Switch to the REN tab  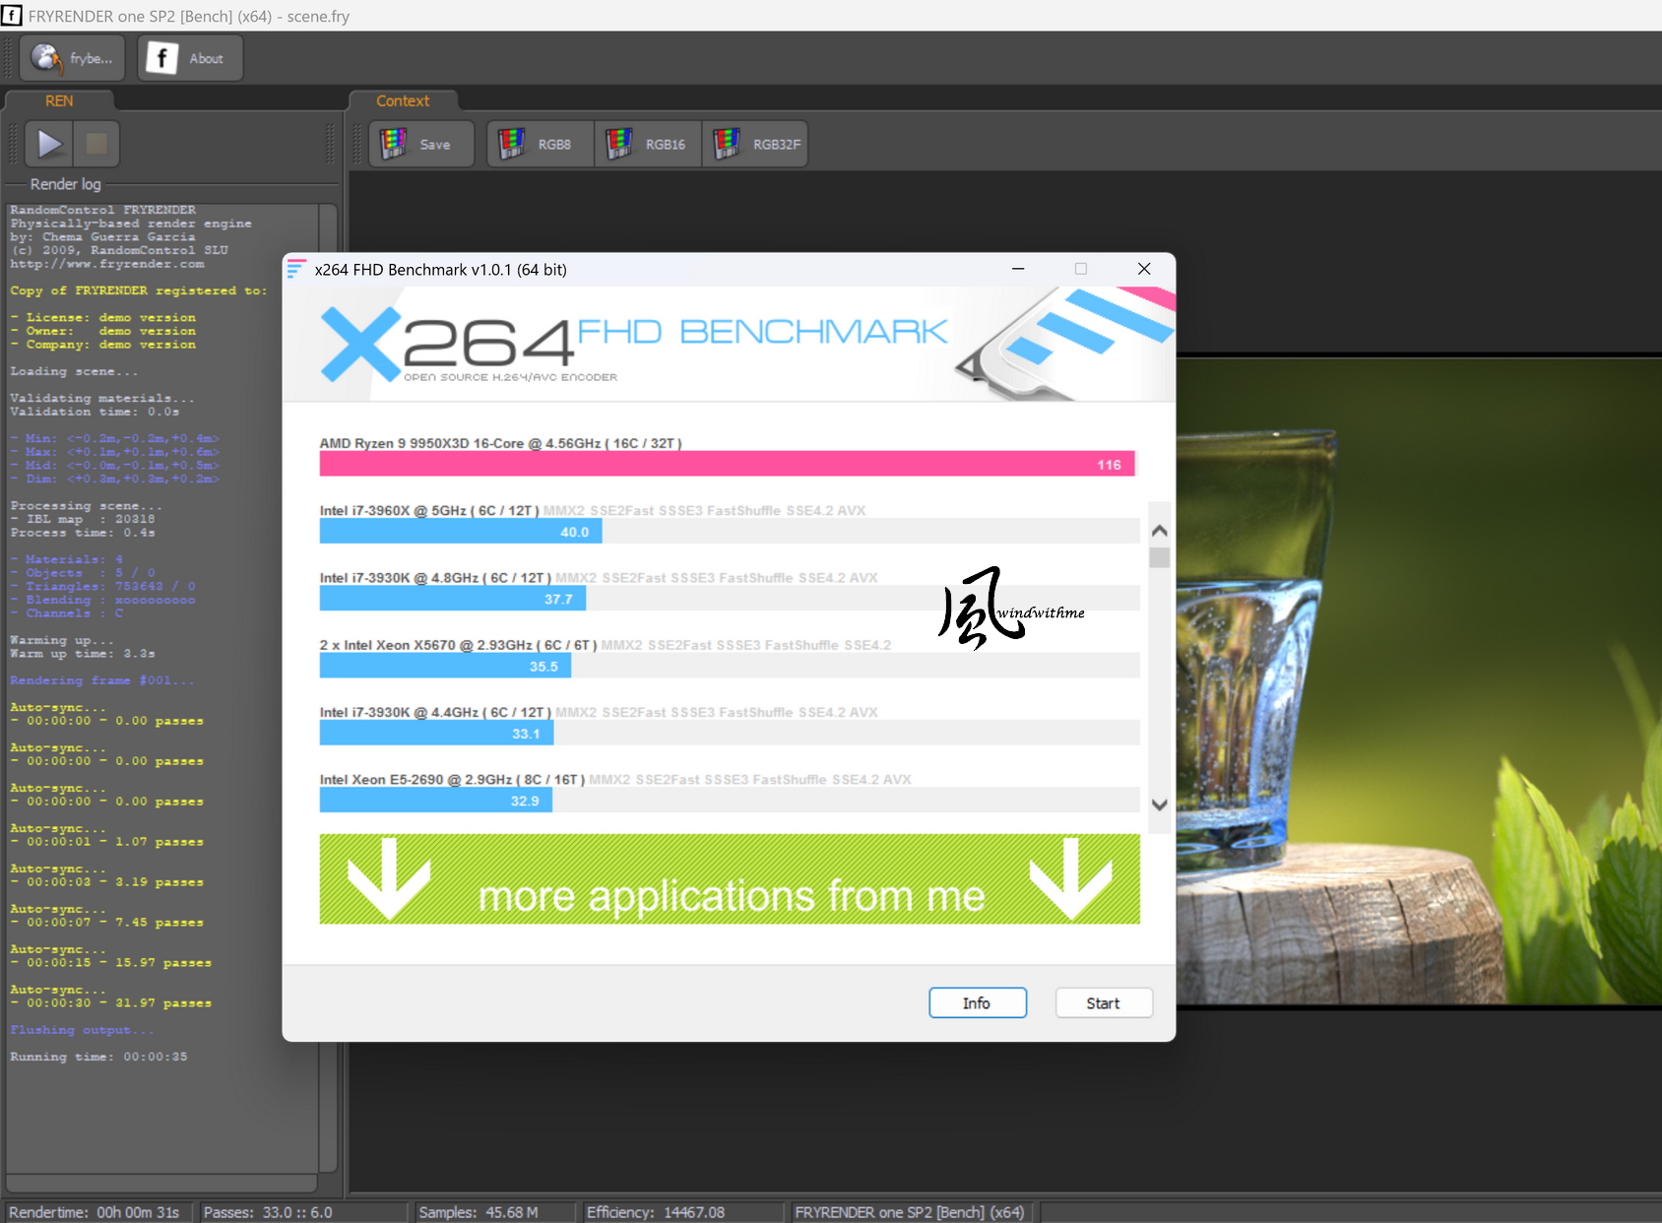point(59,100)
